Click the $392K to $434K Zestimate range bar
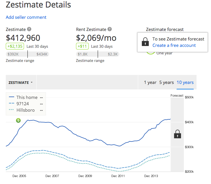Screen dimensions: 211x184 pos(27,54)
